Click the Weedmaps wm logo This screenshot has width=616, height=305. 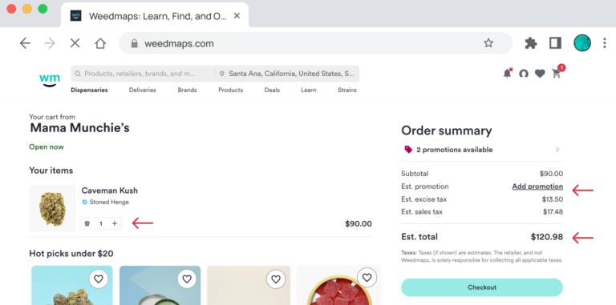[50, 79]
